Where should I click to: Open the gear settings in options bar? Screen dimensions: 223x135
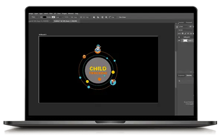pos(106,17)
